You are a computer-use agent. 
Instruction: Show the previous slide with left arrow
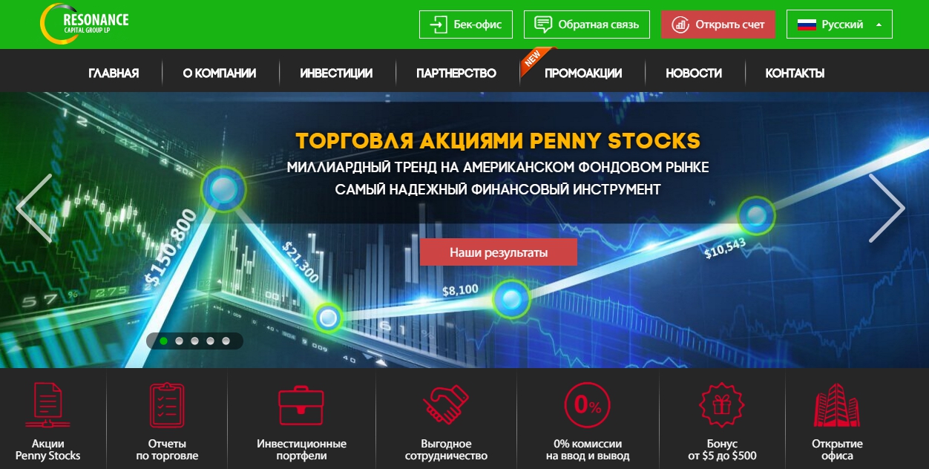(34, 209)
